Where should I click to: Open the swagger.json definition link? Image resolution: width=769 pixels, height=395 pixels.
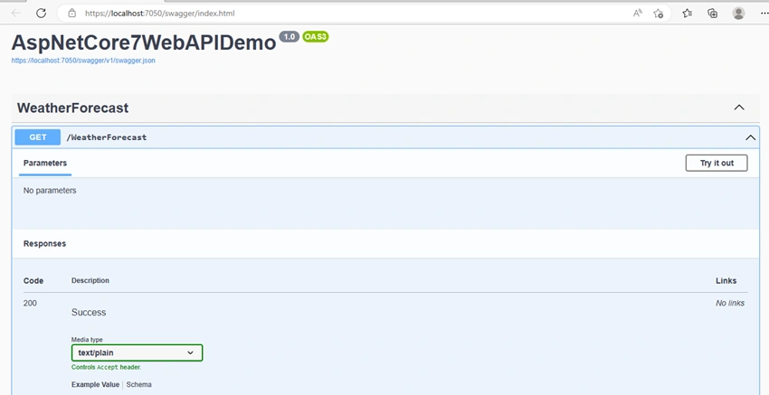pos(83,61)
